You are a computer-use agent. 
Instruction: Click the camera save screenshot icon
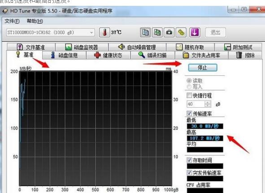click(x=169, y=32)
